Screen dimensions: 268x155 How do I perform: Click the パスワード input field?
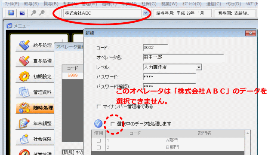point(169,77)
